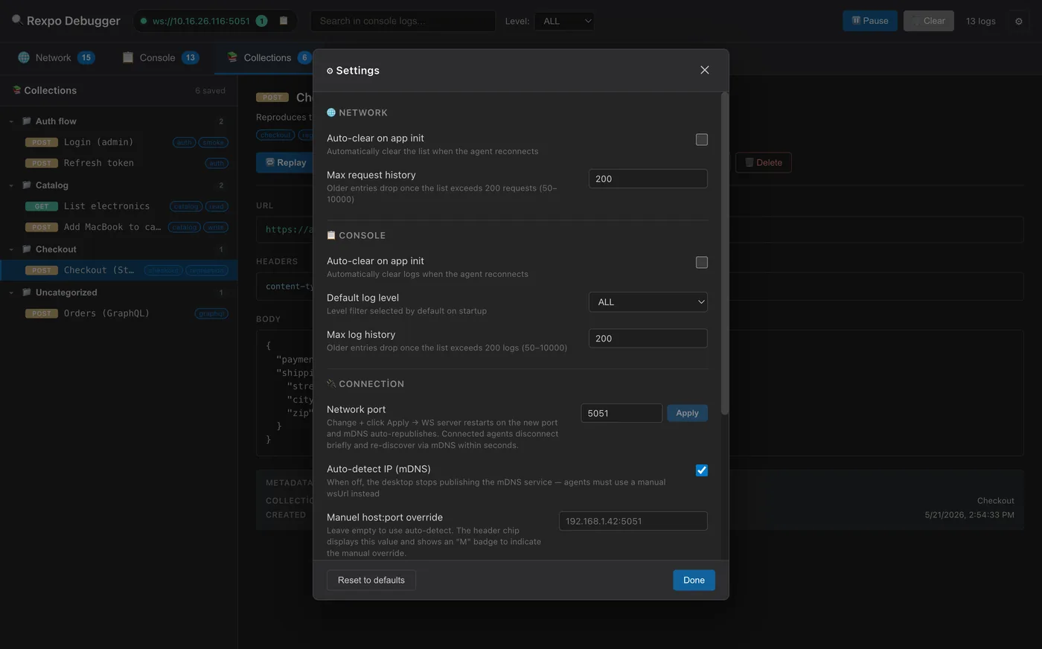The height and width of the screenshot is (649, 1042).
Task: Collapse the Uncategorized group chevron
Action: (x=11, y=292)
